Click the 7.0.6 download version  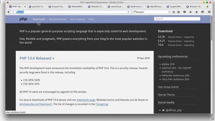coord(161,45)
